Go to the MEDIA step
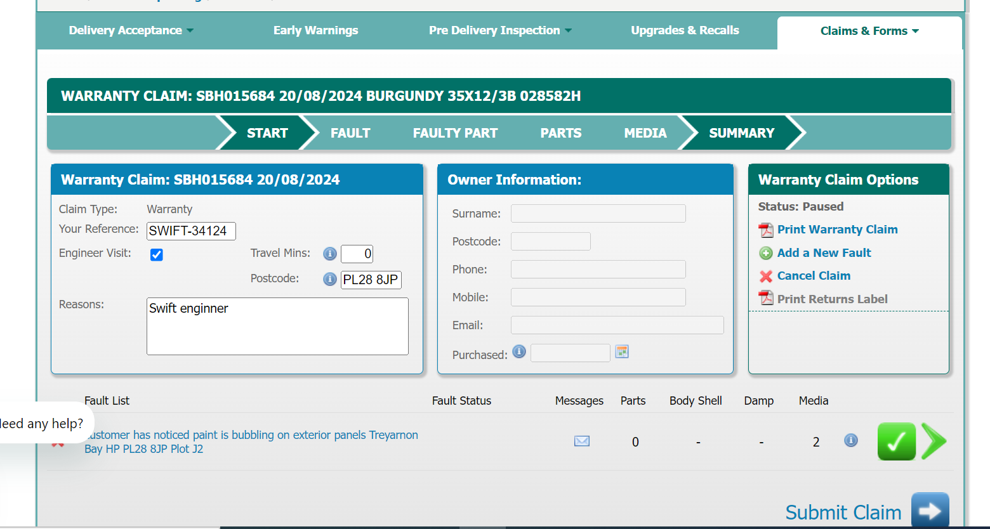The height and width of the screenshot is (529, 990). click(645, 133)
